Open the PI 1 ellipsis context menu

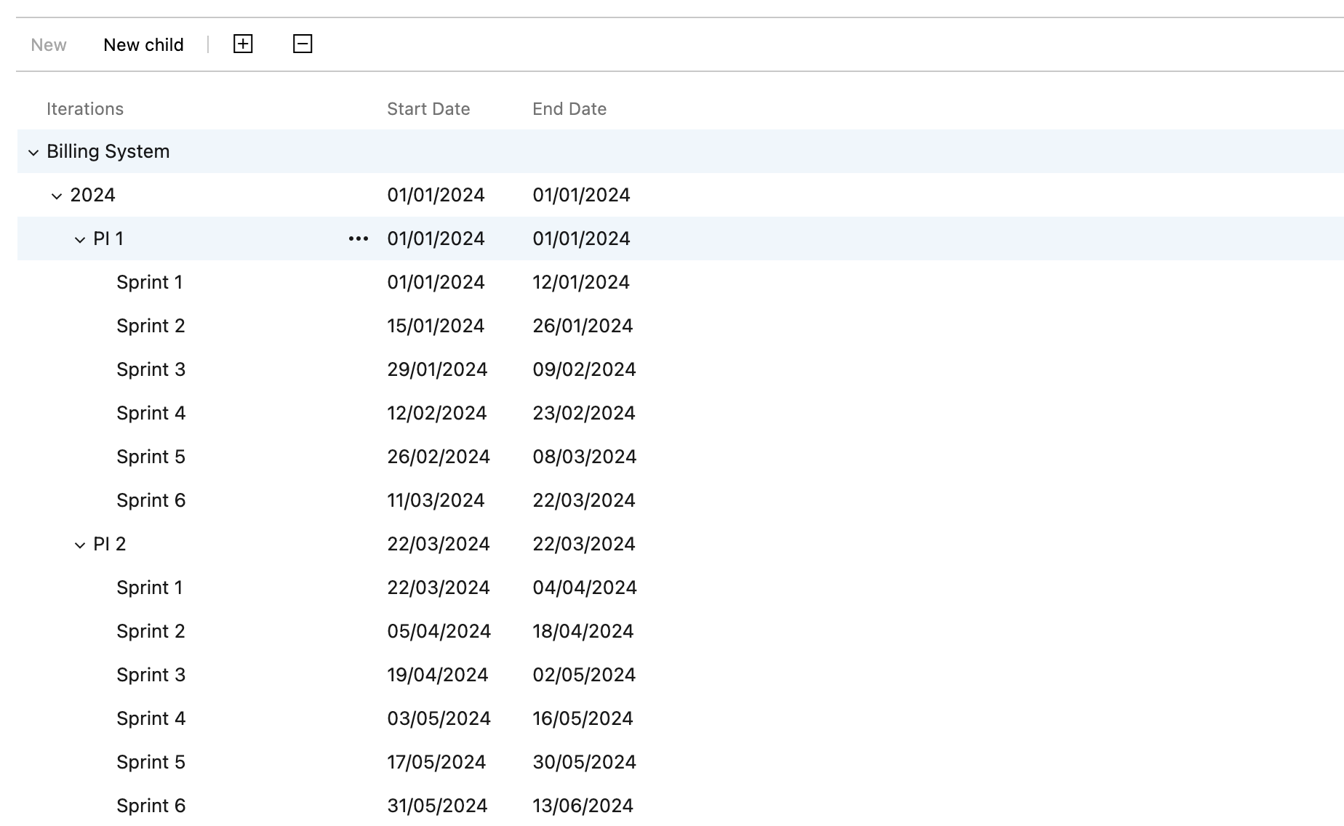(x=358, y=238)
